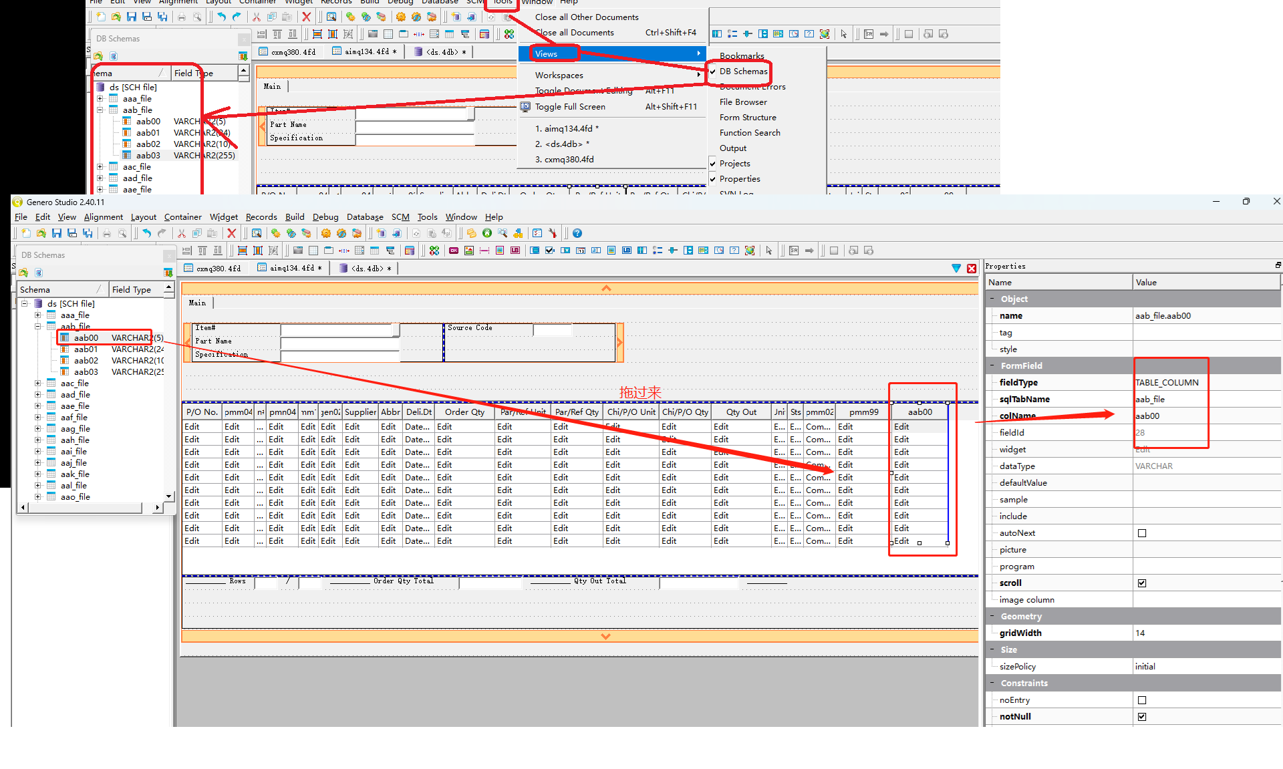Viewport: 1283px width, 769px height.
Task: Click the New document toolbar icon
Action: click(x=26, y=233)
